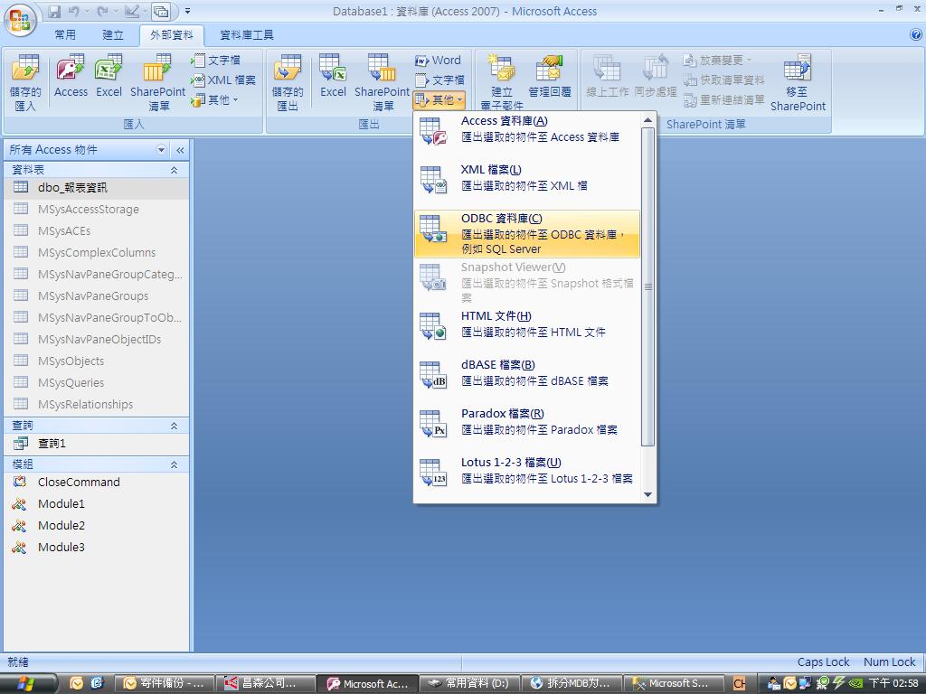The image size is (926, 694).
Task: Select MSysACEs table
Action: click(97, 230)
